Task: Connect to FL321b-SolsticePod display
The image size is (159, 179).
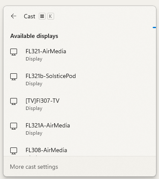Action: pyautogui.click(x=80, y=80)
